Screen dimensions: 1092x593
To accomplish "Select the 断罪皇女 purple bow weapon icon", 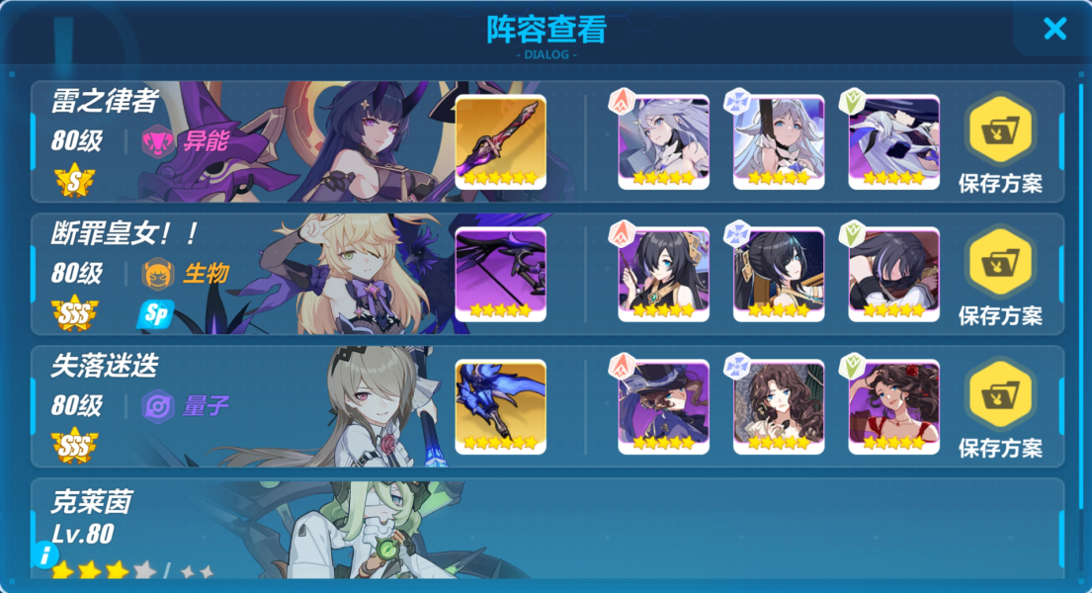I will [x=500, y=275].
